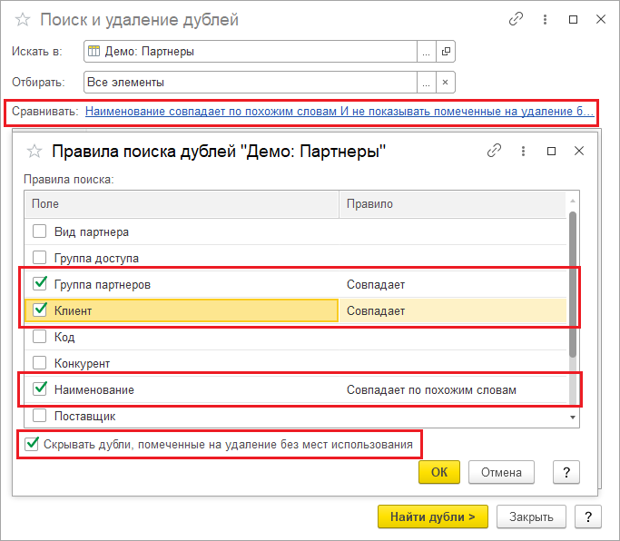Click the Отбирать Все элементы field

251,83
